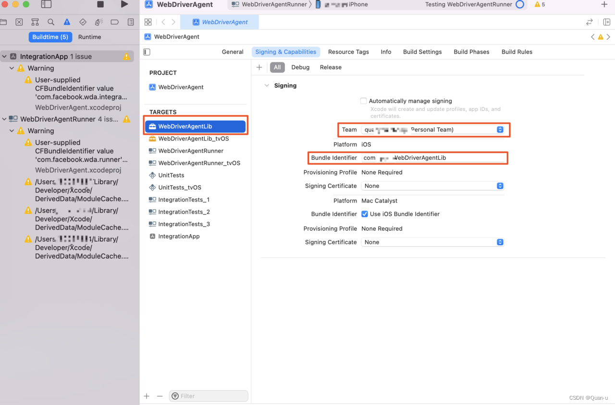This screenshot has height=405, width=615.
Task: Collapse the IntegrationApp issue group
Action: (x=4, y=57)
